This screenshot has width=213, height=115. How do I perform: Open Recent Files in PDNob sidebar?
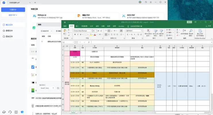pyautogui.click(x=13, y=25)
